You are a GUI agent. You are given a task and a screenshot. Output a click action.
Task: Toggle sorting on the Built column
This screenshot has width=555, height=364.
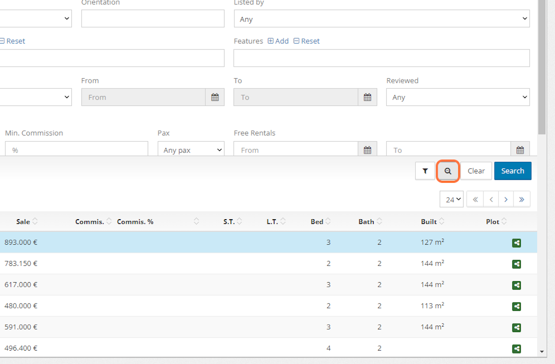[x=442, y=221]
